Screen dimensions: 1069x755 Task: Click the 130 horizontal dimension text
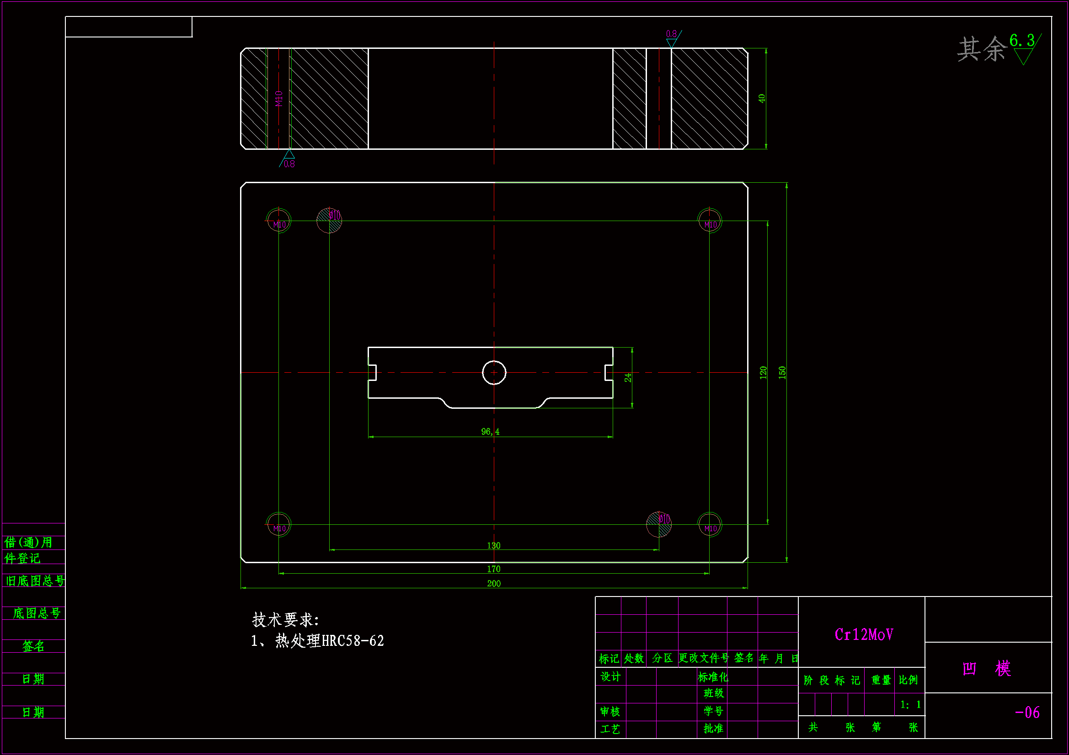[493, 545]
